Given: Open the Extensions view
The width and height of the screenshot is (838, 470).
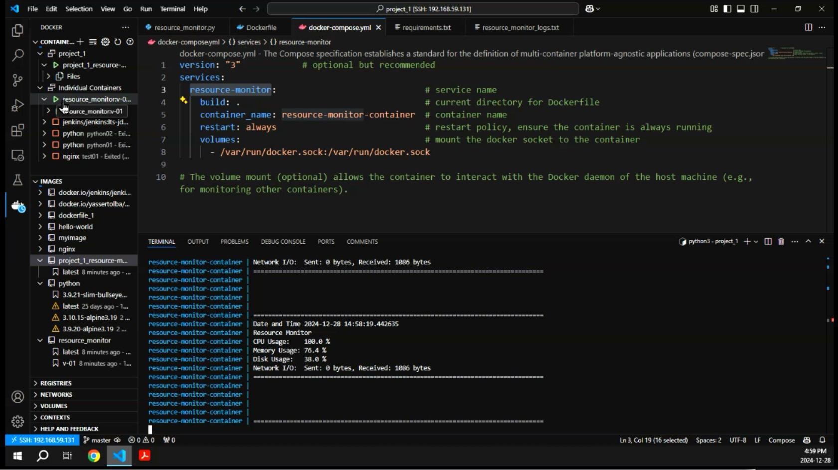Looking at the screenshot, I should point(18,130).
